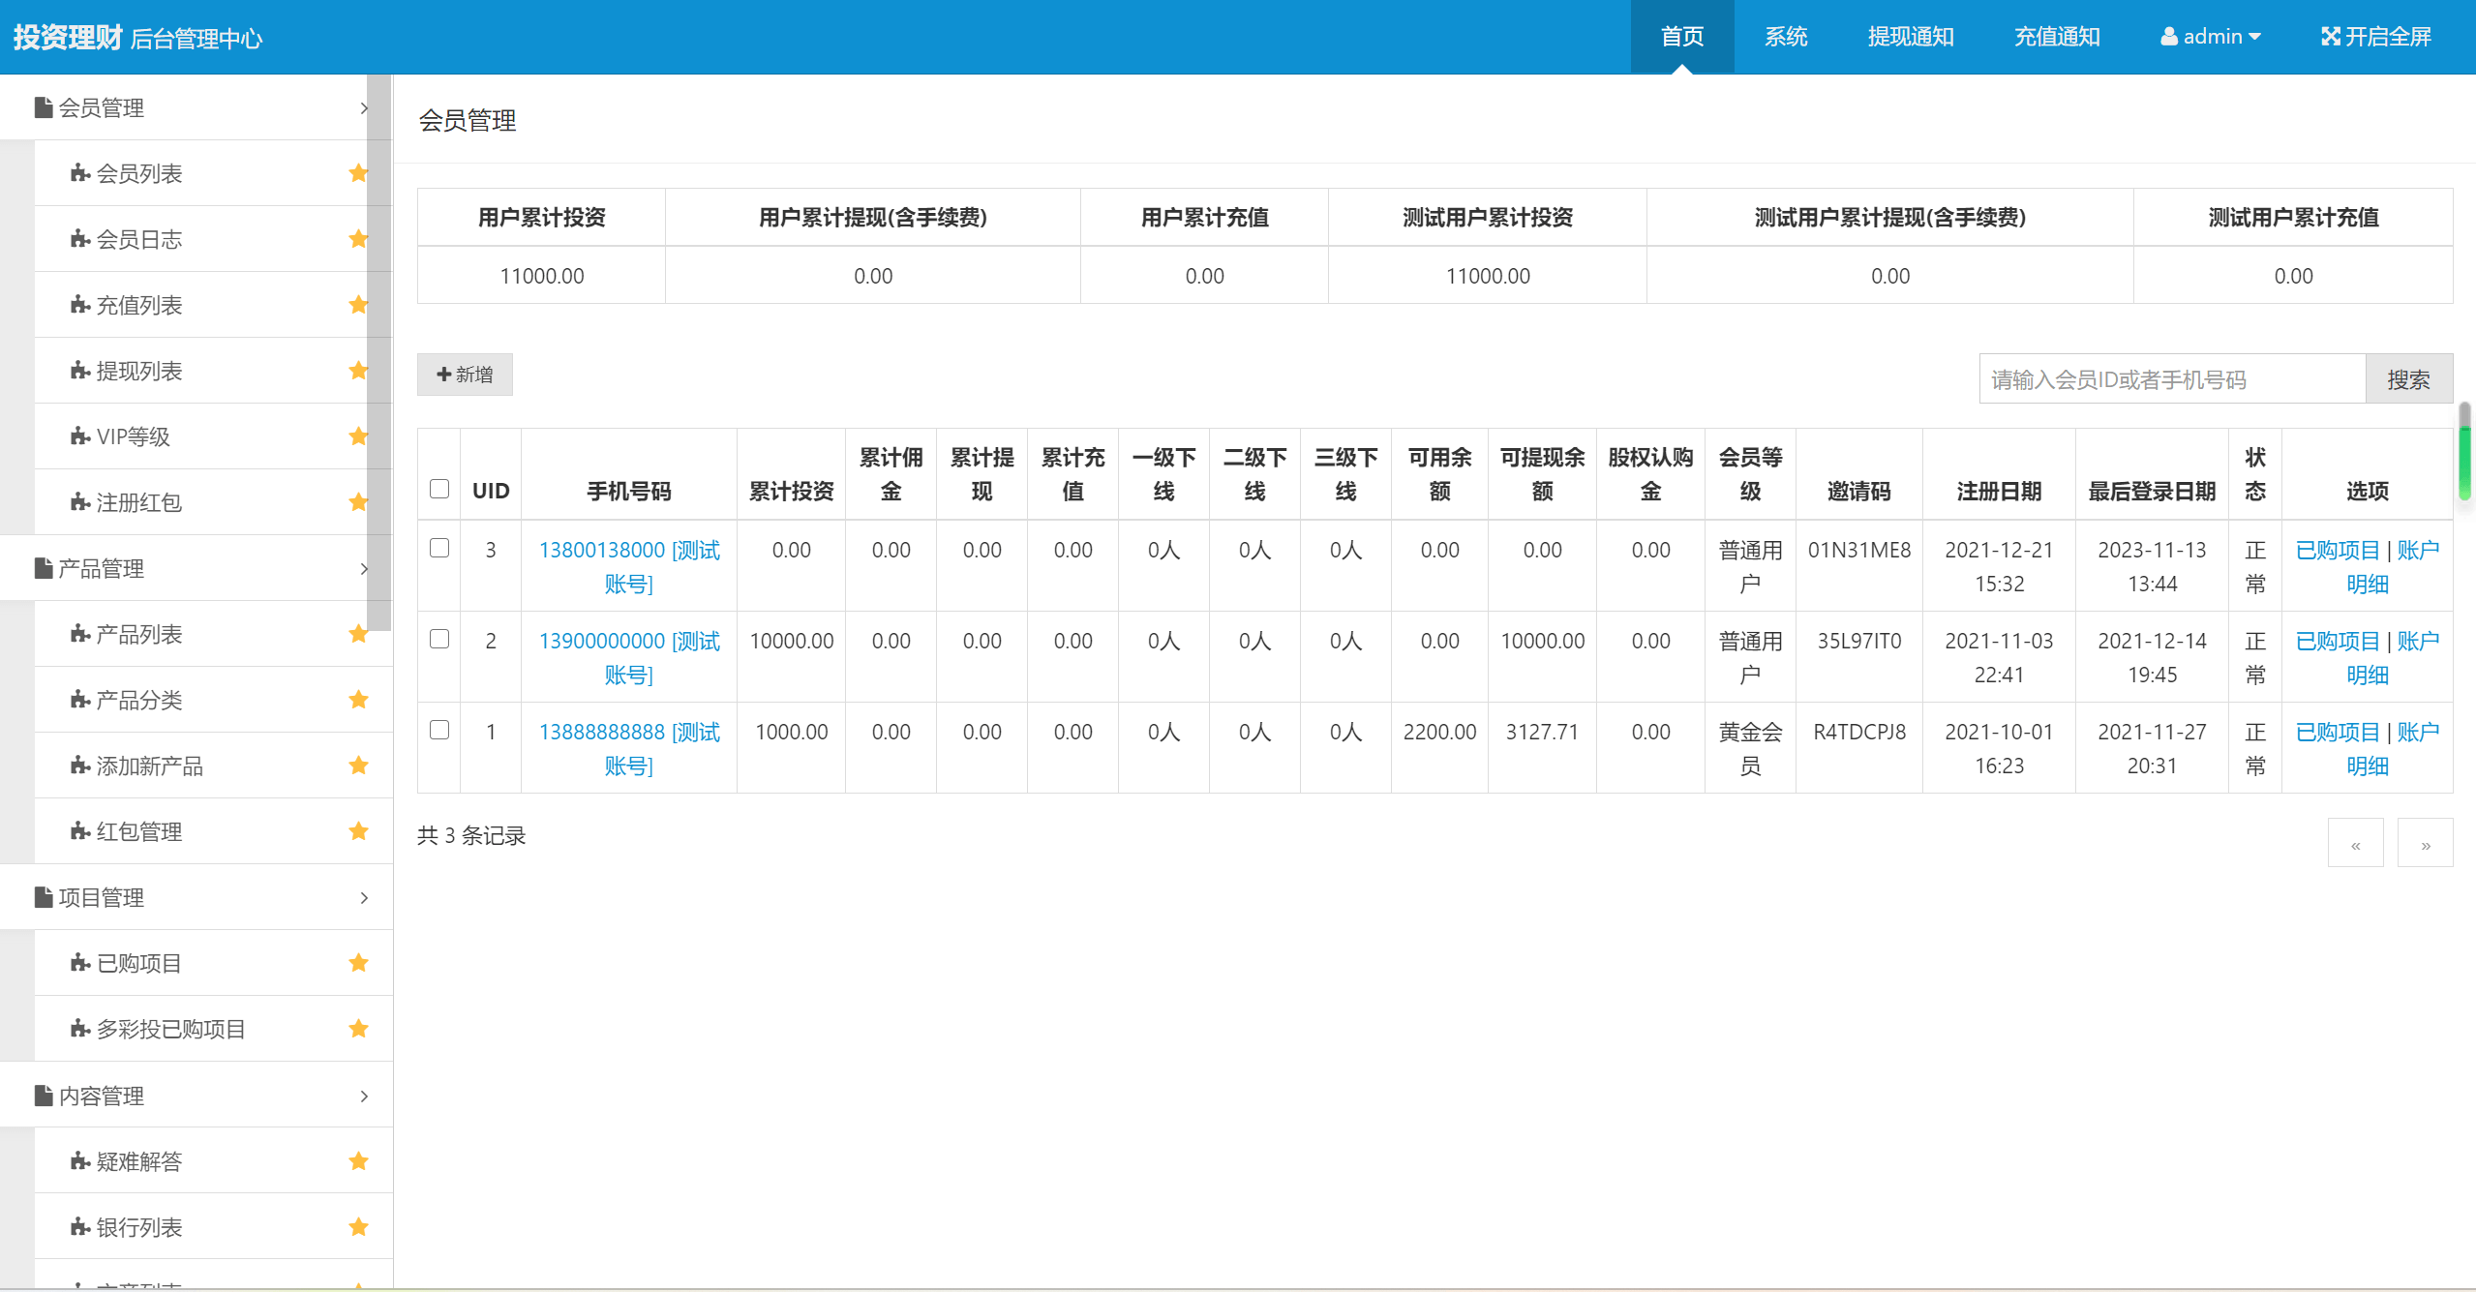
Task: Click the puzzle icon of 充值列表
Action: tap(80, 305)
